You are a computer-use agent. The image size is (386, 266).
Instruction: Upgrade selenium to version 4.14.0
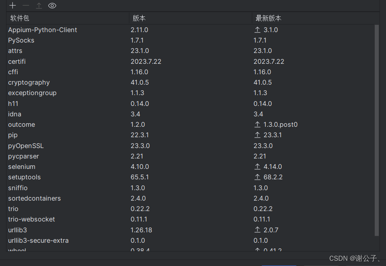(x=257, y=167)
